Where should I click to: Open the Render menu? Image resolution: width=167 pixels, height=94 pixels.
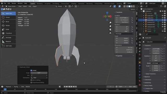[x=14, y=3]
